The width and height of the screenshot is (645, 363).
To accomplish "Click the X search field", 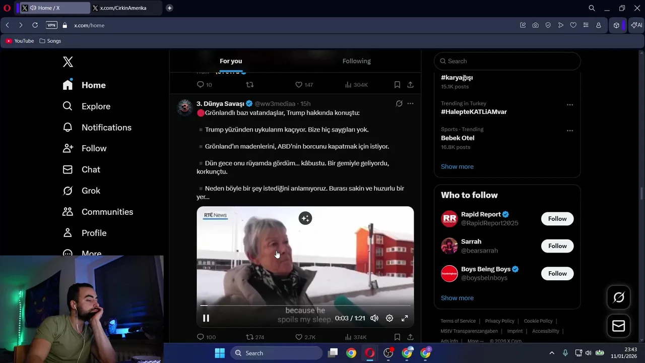I will click(x=507, y=61).
